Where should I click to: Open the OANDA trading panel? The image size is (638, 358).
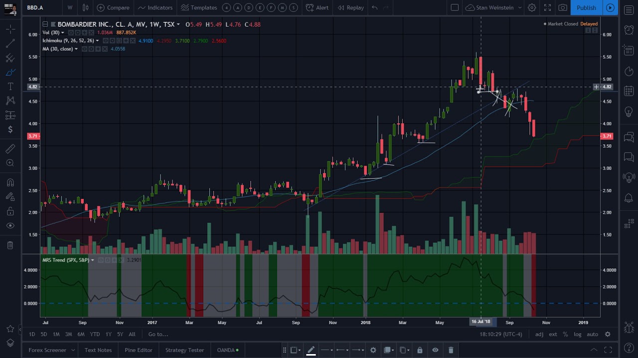[228, 350]
